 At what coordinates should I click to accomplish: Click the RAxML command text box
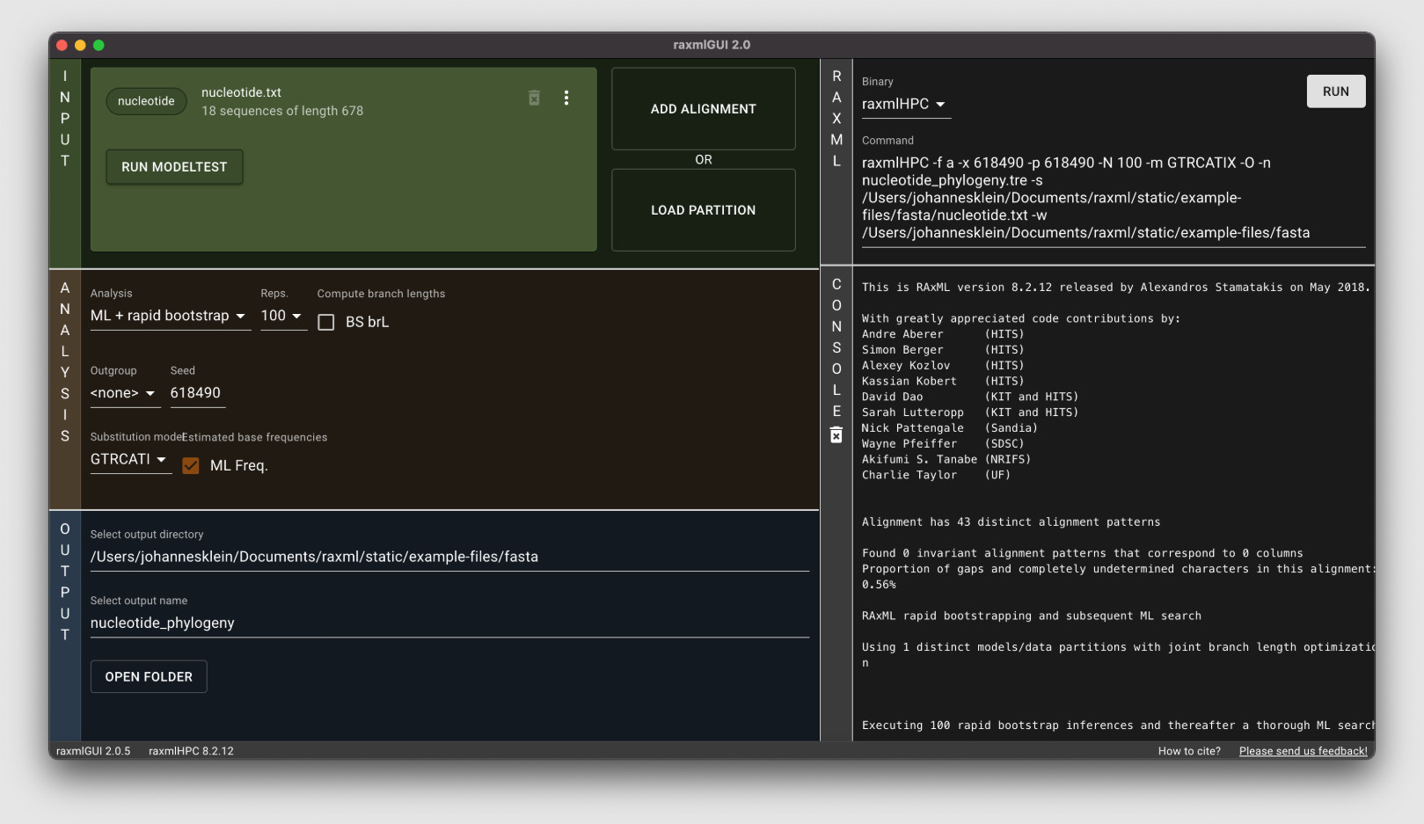[x=1114, y=198]
